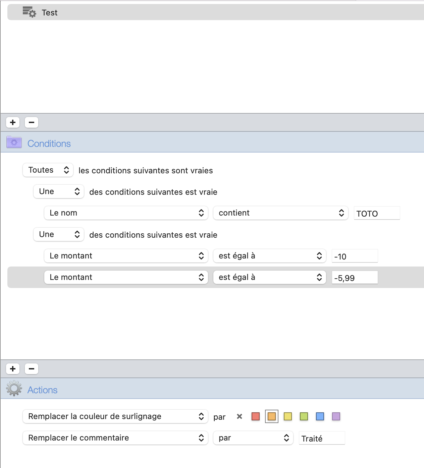Click 'les conditions suivantes sont vraies' text

point(146,171)
